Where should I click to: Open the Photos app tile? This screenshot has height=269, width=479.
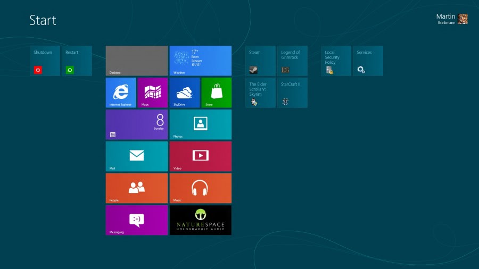(200, 124)
